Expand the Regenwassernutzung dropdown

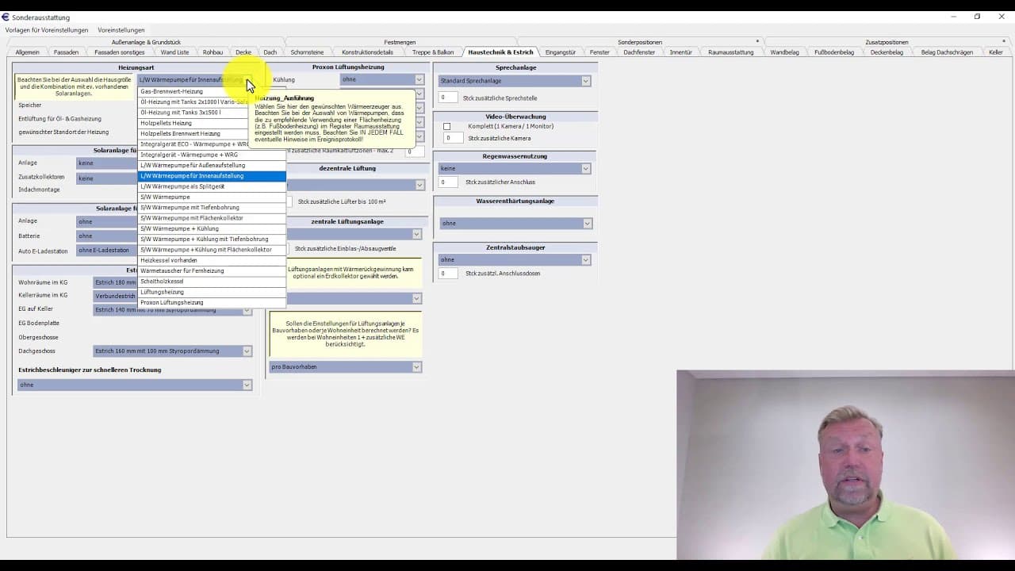585,169
